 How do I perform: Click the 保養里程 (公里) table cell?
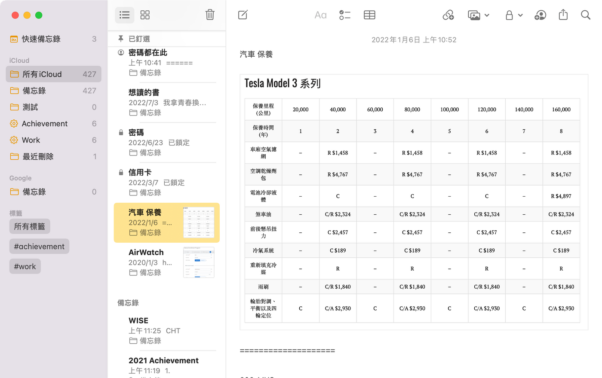click(263, 110)
